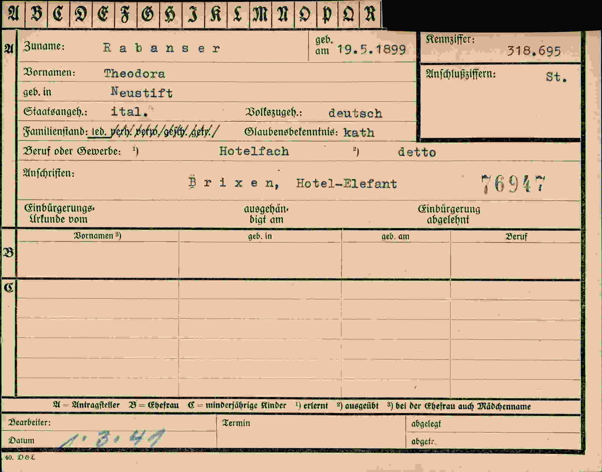Image resolution: width=602 pixels, height=472 pixels.
Task: Select the 'Staatsangeh.:' label
Action: 55,112
